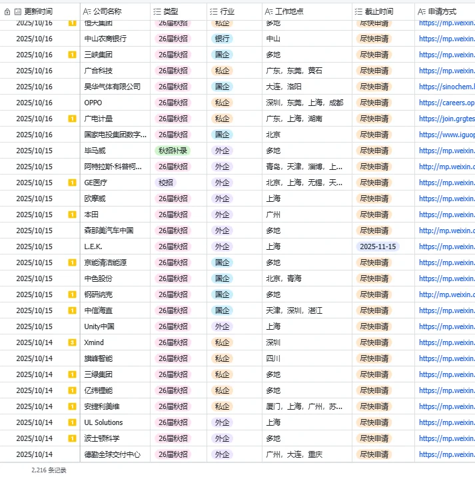Select the company cell 欧摩威

[x=115, y=199]
